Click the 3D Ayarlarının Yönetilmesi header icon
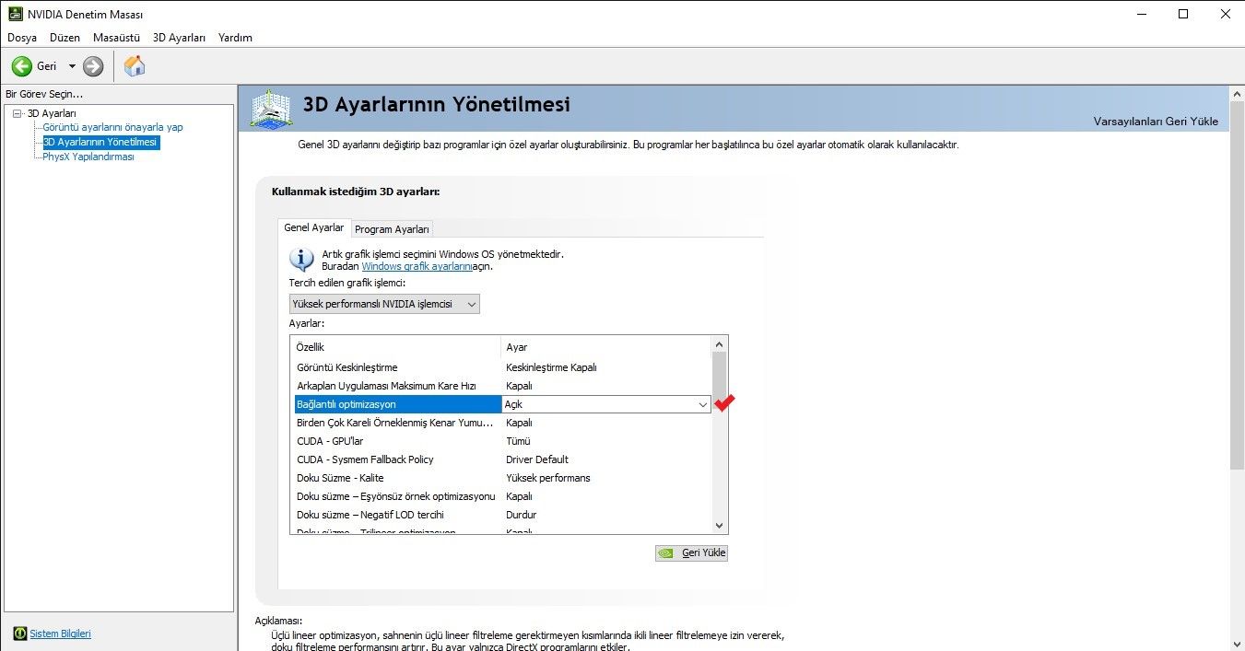Image resolution: width=1245 pixels, height=651 pixels. [x=270, y=109]
